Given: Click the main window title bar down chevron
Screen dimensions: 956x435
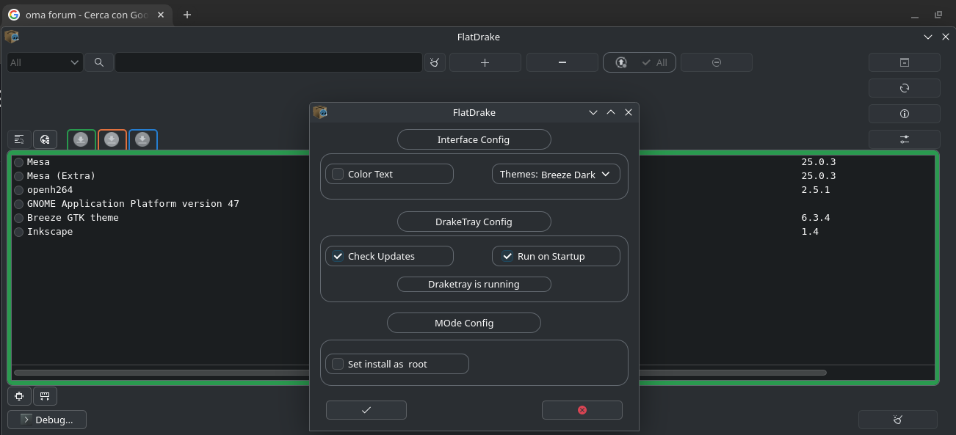Looking at the screenshot, I should [928, 37].
